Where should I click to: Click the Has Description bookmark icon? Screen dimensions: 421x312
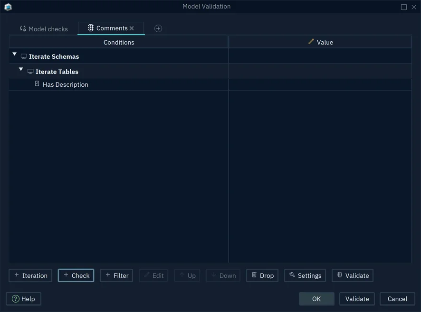pos(37,84)
